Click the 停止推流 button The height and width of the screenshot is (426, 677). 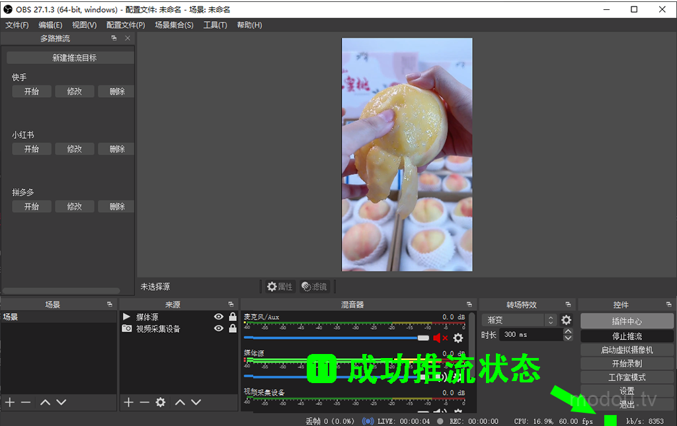[x=627, y=336]
